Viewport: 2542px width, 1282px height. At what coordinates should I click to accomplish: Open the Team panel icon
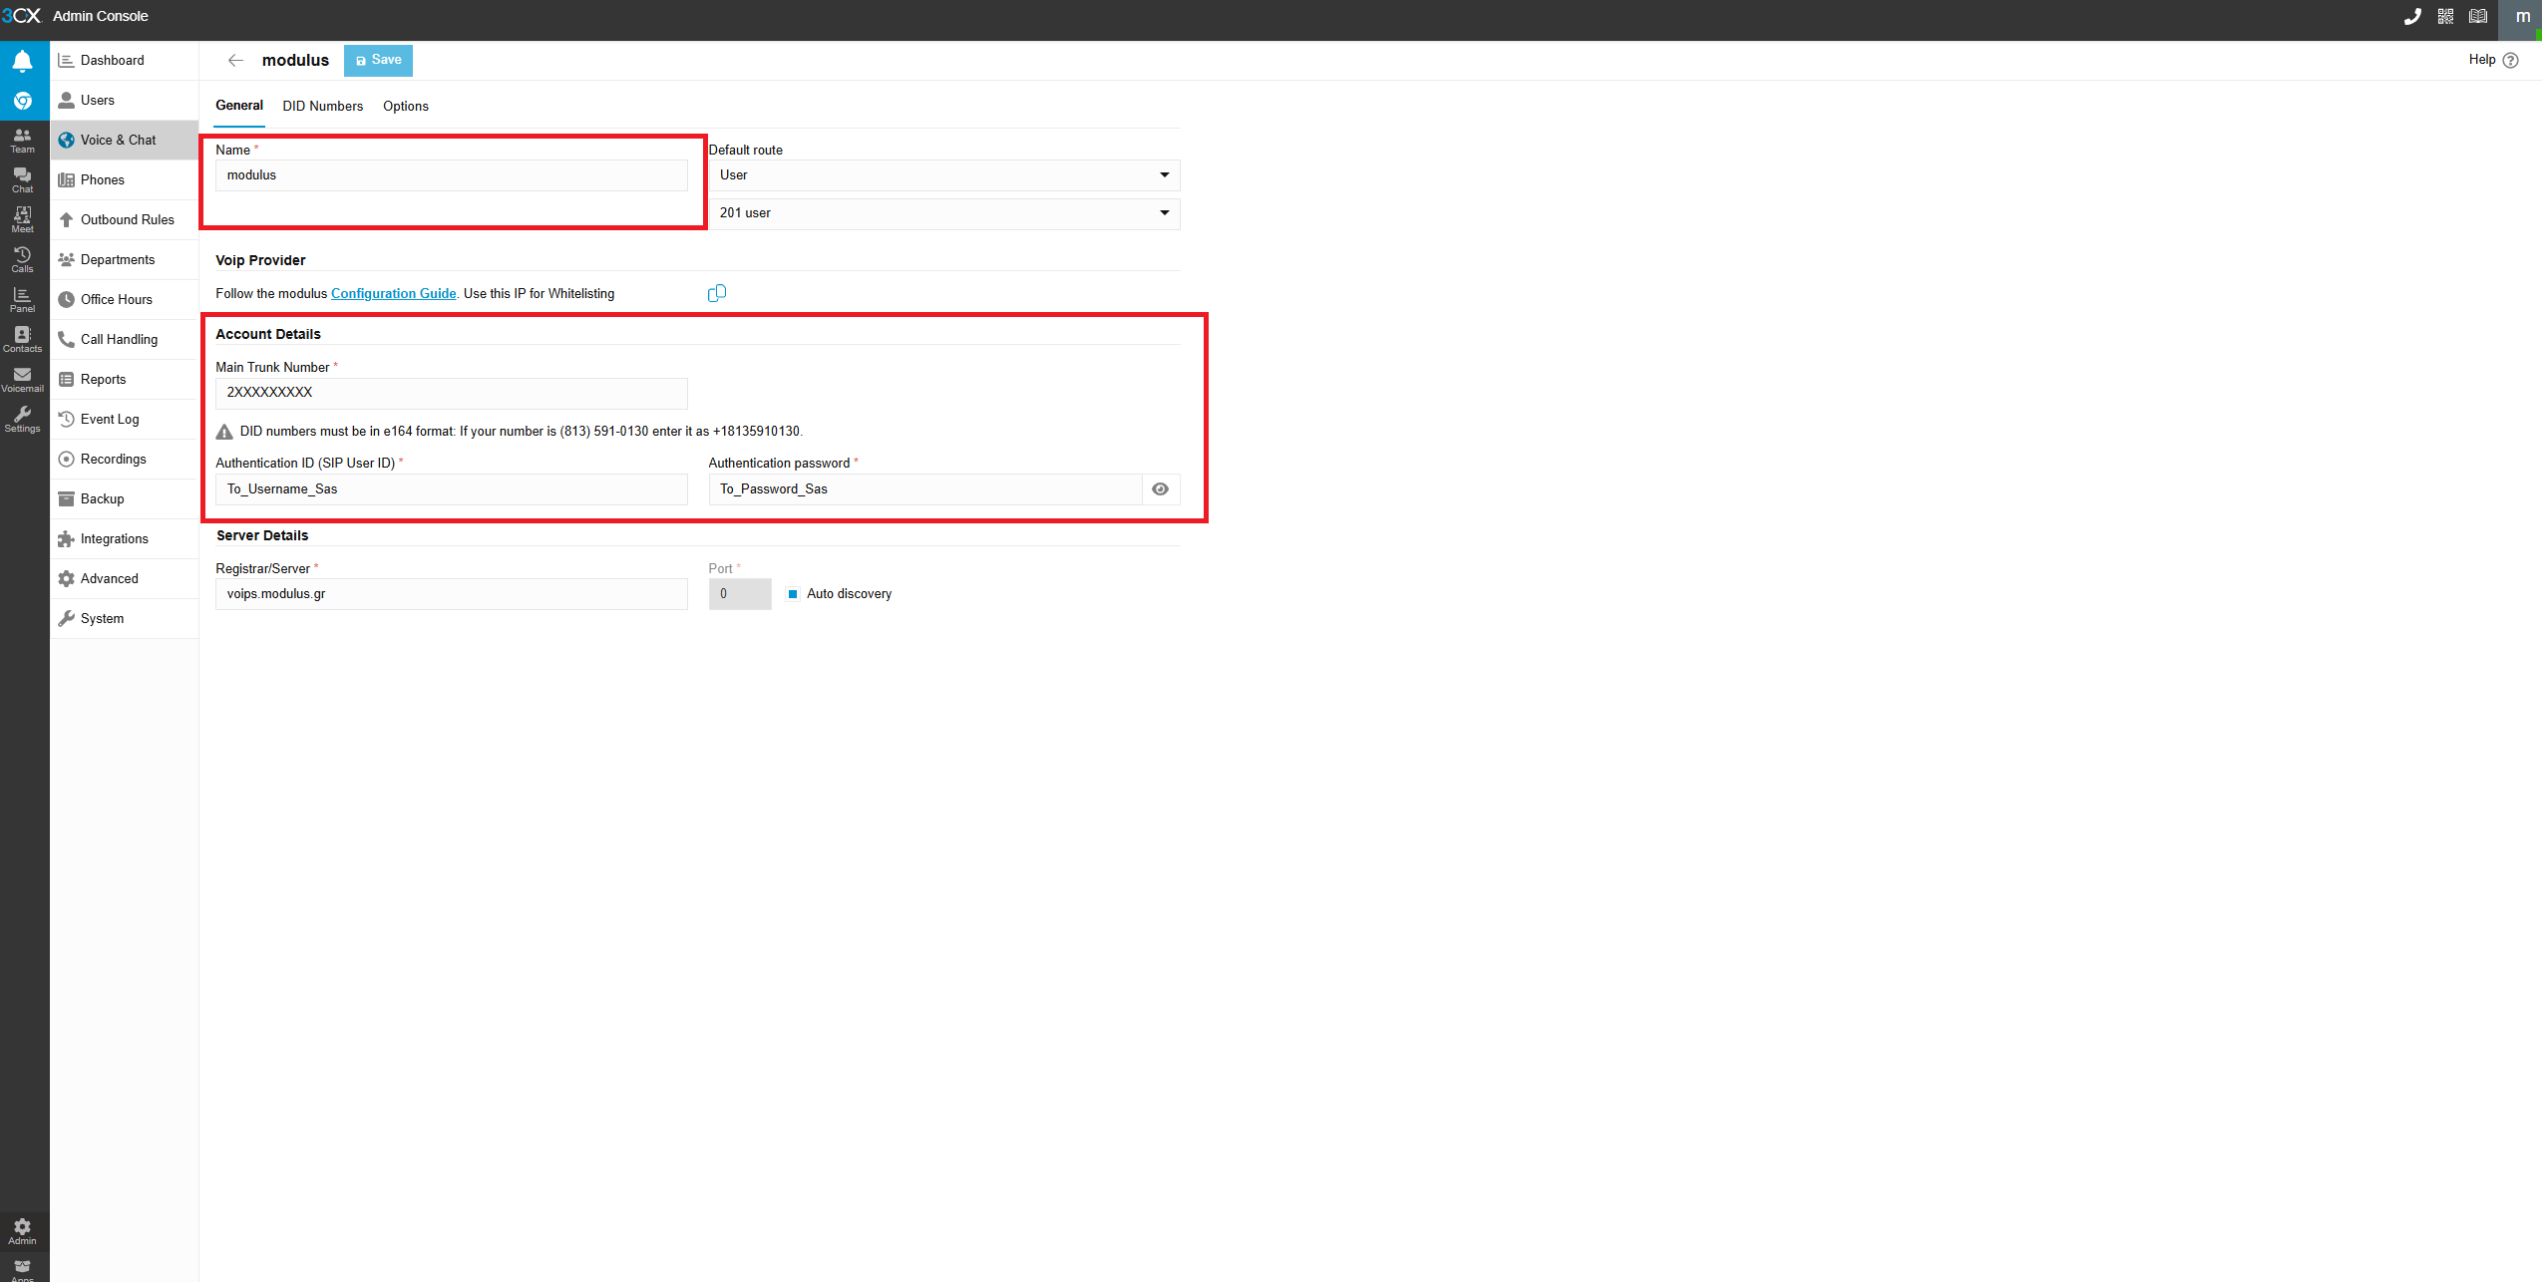[x=22, y=140]
